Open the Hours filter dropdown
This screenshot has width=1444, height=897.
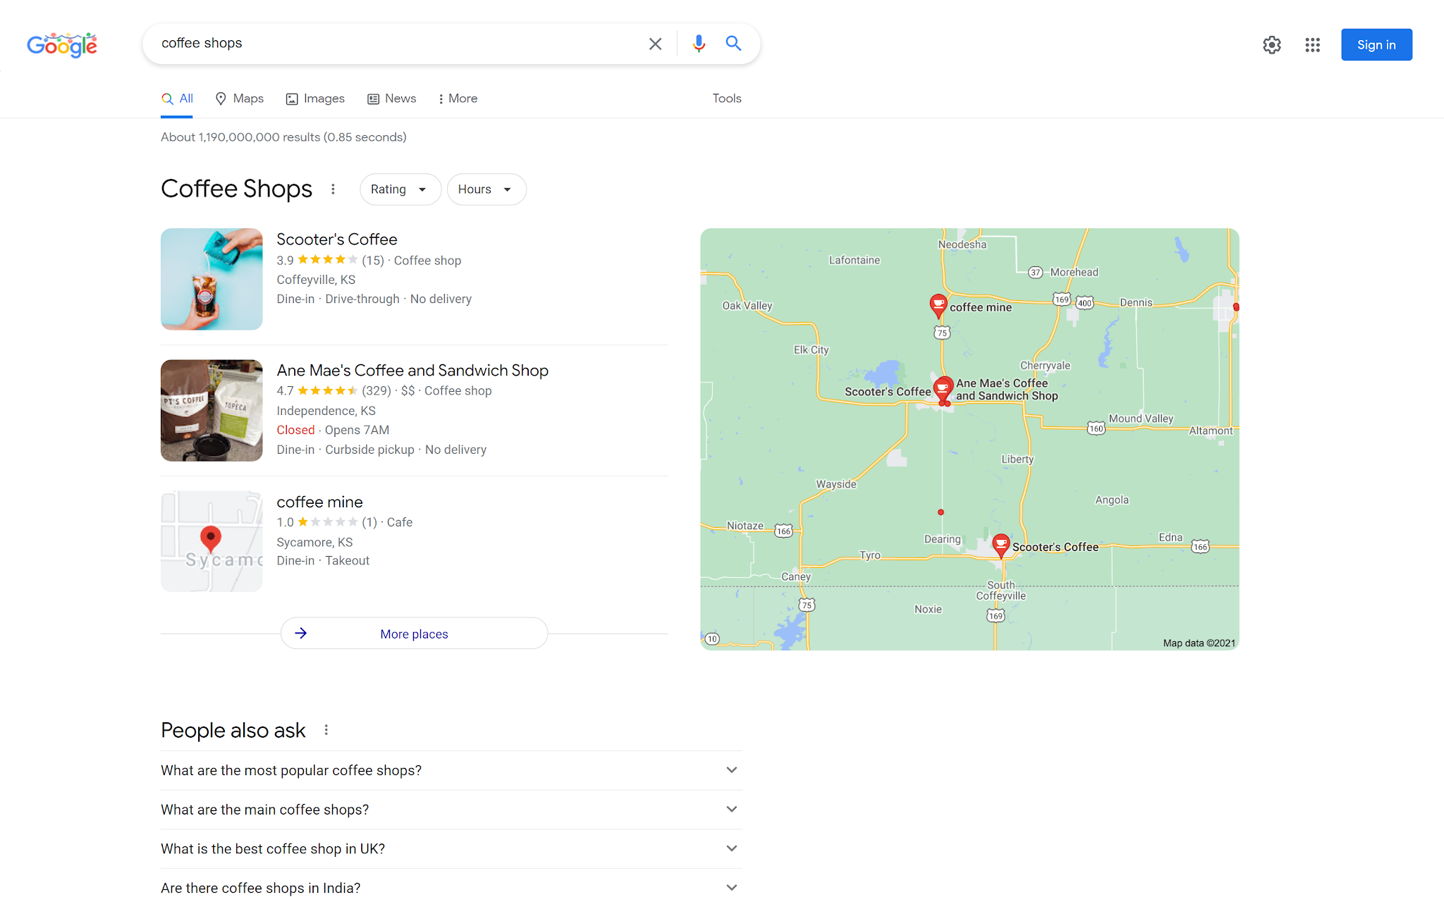(x=486, y=190)
